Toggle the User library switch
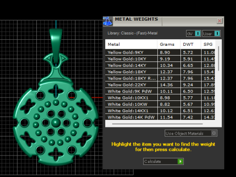 tap(211, 33)
